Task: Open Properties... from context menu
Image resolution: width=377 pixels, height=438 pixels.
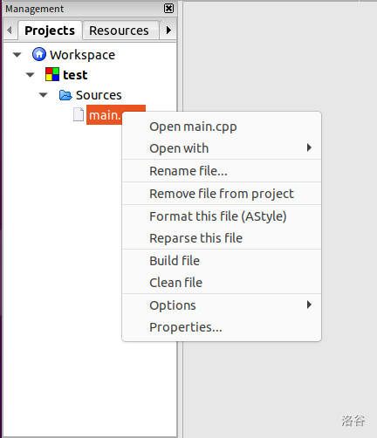Action: point(222,327)
